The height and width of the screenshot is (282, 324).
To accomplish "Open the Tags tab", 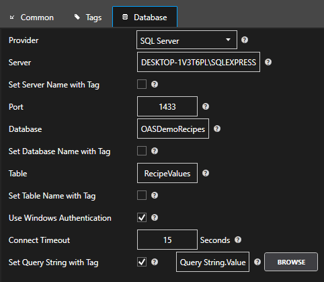I will [x=88, y=17].
